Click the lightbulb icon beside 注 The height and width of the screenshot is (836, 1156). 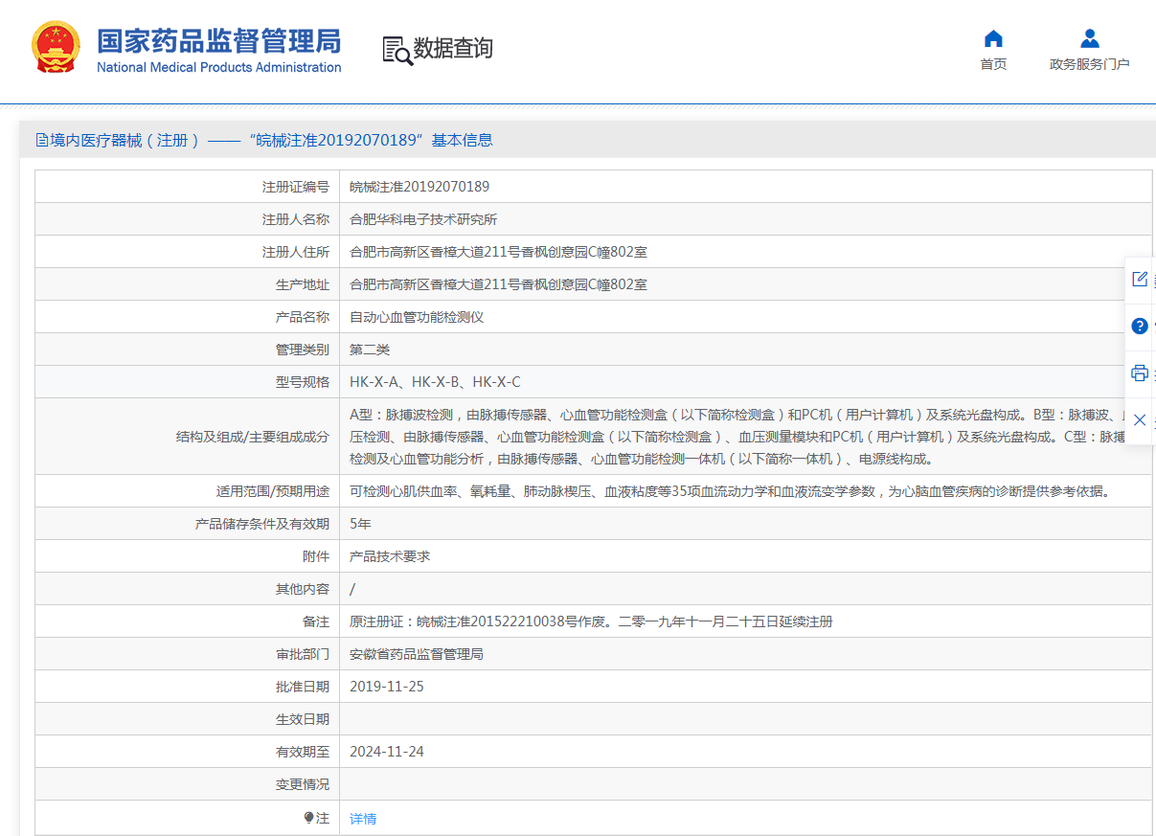tap(308, 818)
